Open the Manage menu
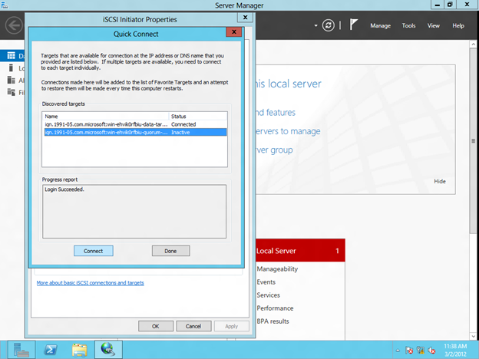 click(x=380, y=25)
